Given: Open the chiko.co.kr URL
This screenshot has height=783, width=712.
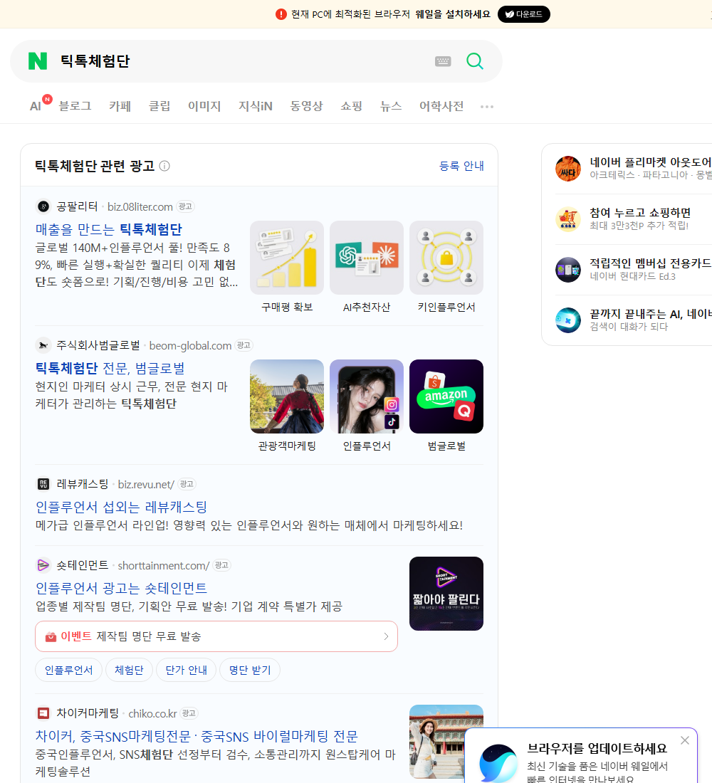Looking at the screenshot, I should [153, 713].
